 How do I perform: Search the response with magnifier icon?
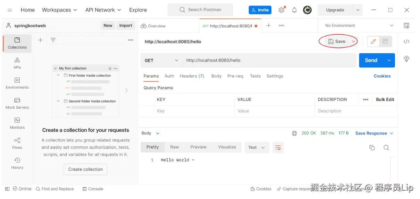pyautogui.click(x=386, y=147)
